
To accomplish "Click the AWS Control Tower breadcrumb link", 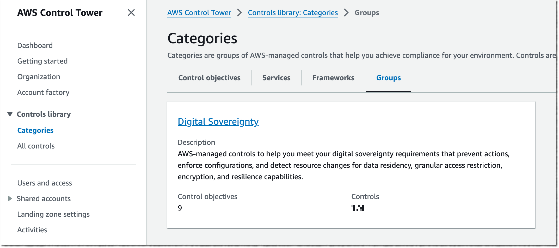I will point(199,13).
